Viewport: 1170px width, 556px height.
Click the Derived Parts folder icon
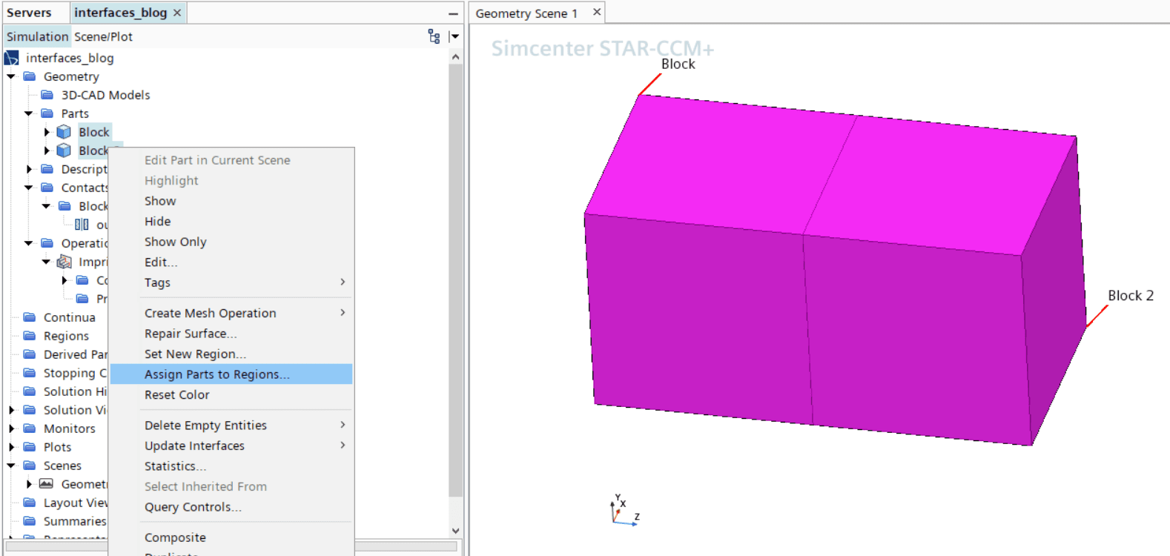[30, 354]
